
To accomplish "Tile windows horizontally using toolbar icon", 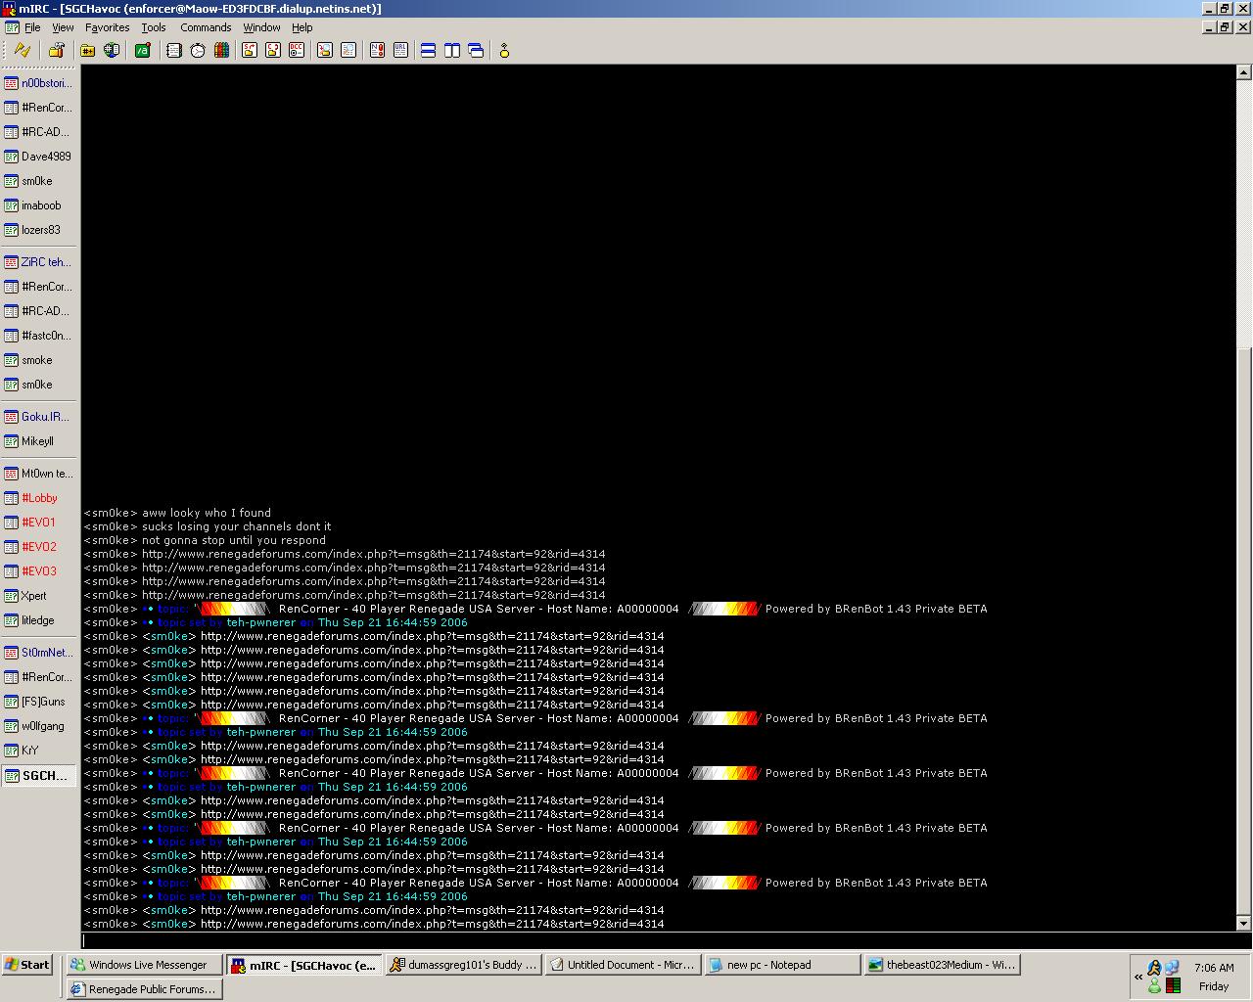I will tap(428, 51).
